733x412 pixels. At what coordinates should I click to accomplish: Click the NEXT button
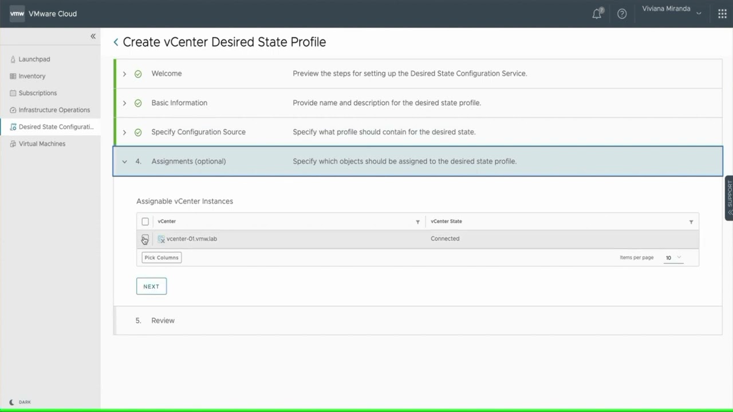pyautogui.click(x=151, y=286)
